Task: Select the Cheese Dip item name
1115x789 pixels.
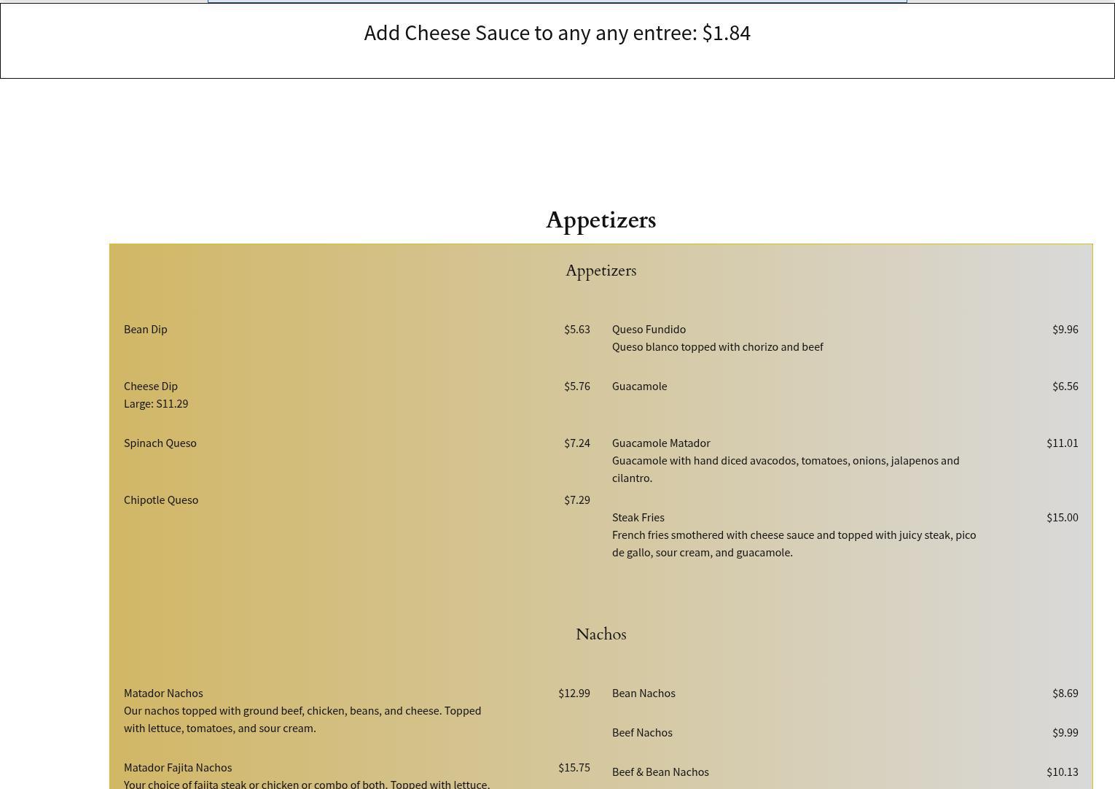Action: click(151, 386)
